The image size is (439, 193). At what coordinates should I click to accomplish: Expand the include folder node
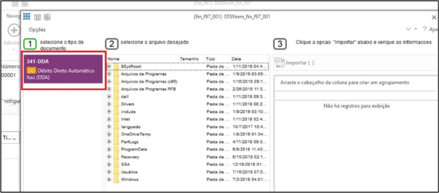[x=109, y=112]
